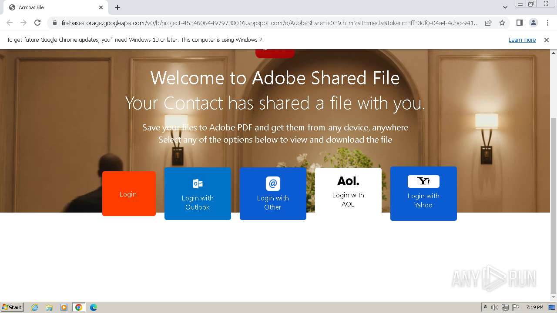Click 'Your Contact has shared a file' text
Viewport: 557px width, 313px height.
[x=275, y=103]
